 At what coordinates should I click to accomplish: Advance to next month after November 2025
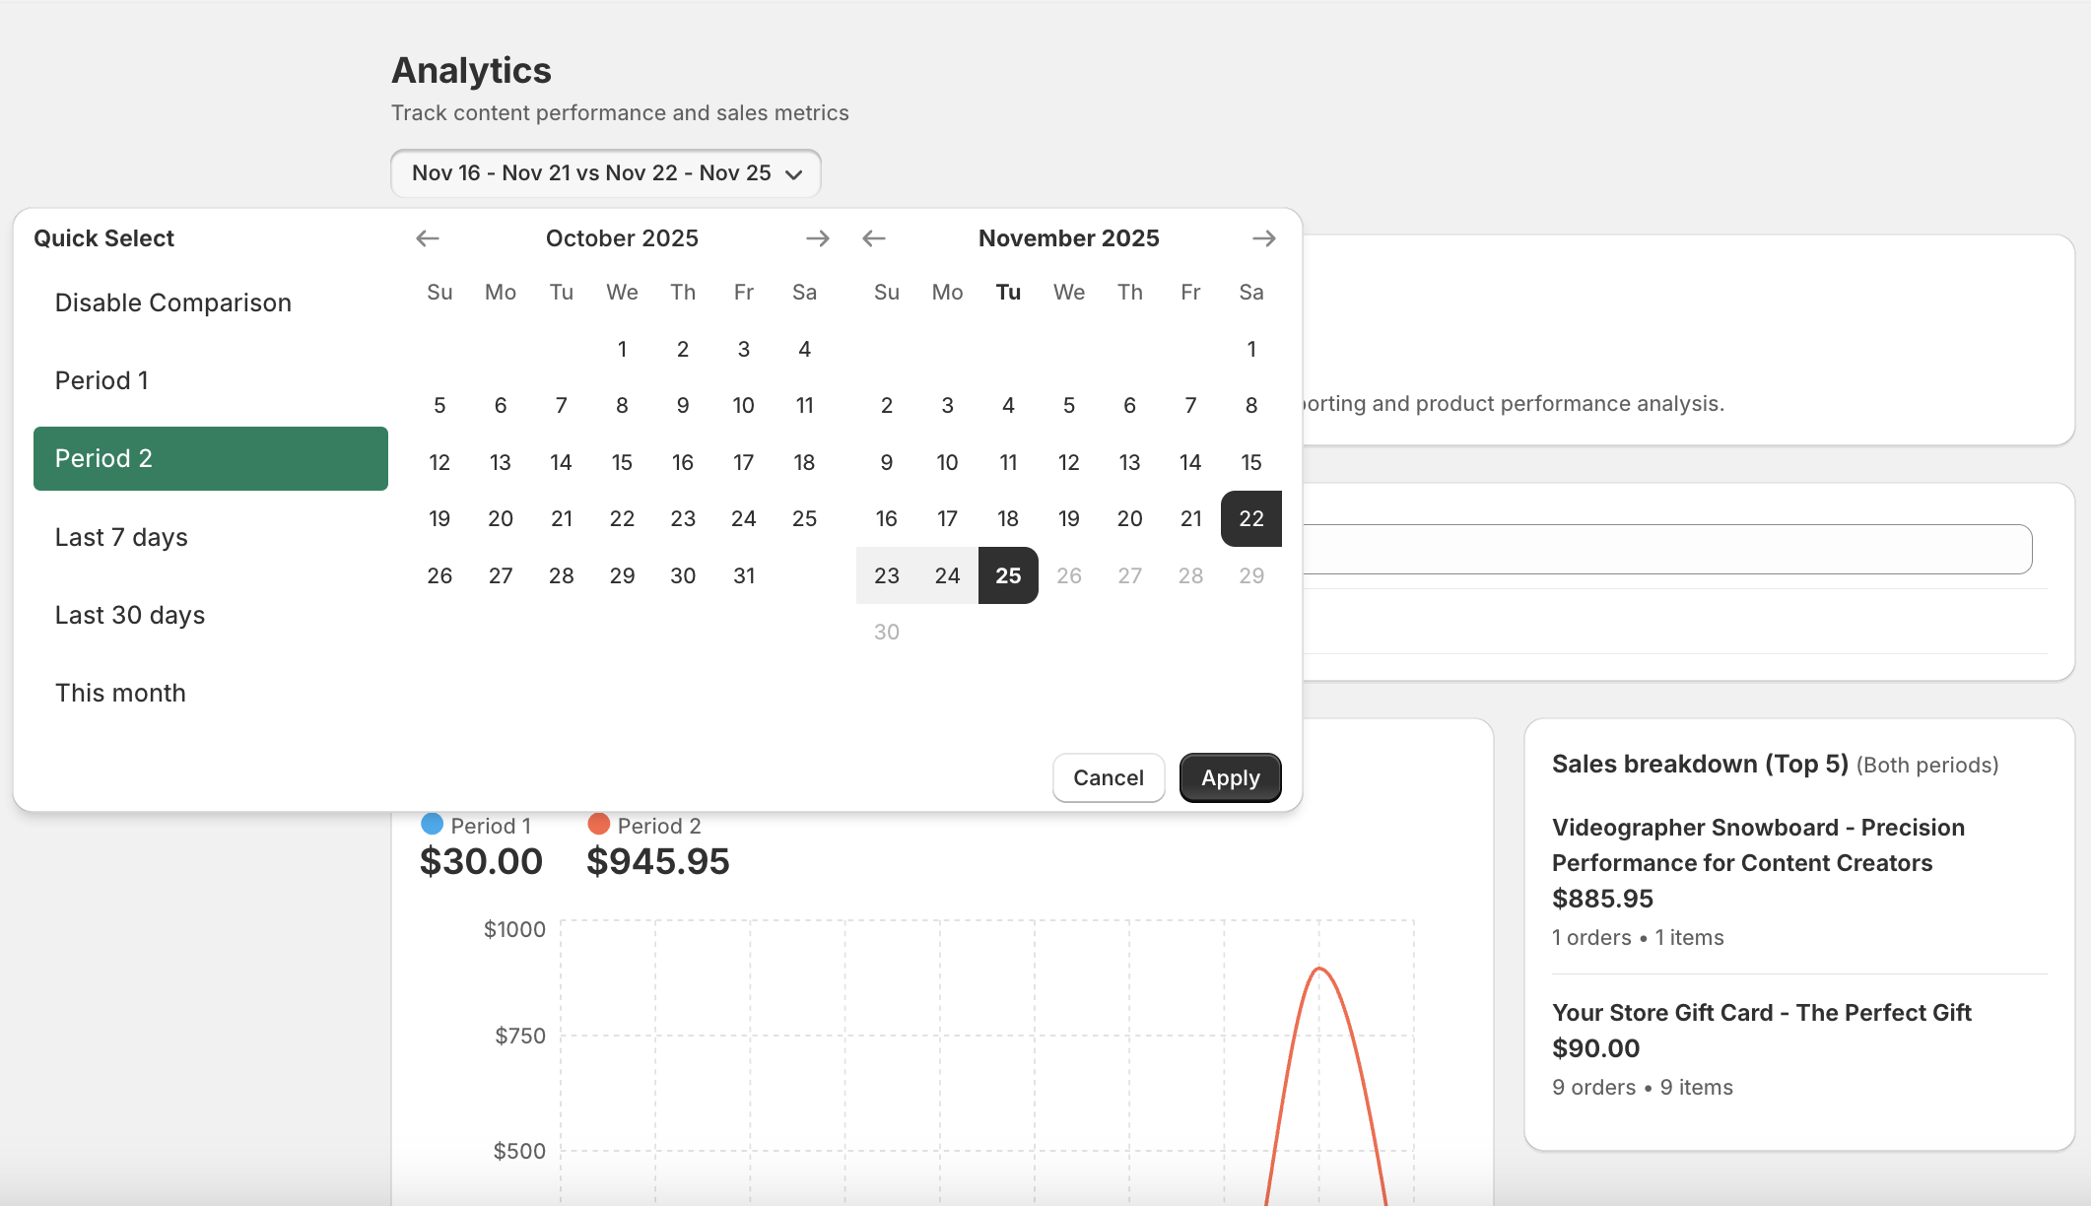tap(1263, 238)
